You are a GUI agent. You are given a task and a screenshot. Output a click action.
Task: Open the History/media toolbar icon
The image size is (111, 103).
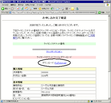click(52, 9)
